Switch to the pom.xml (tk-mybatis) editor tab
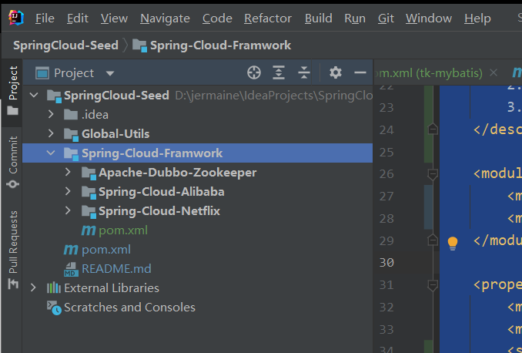 pos(429,73)
